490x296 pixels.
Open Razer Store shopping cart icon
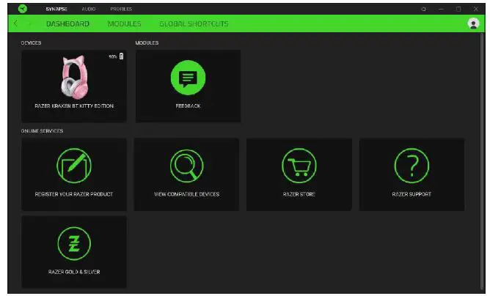(299, 166)
